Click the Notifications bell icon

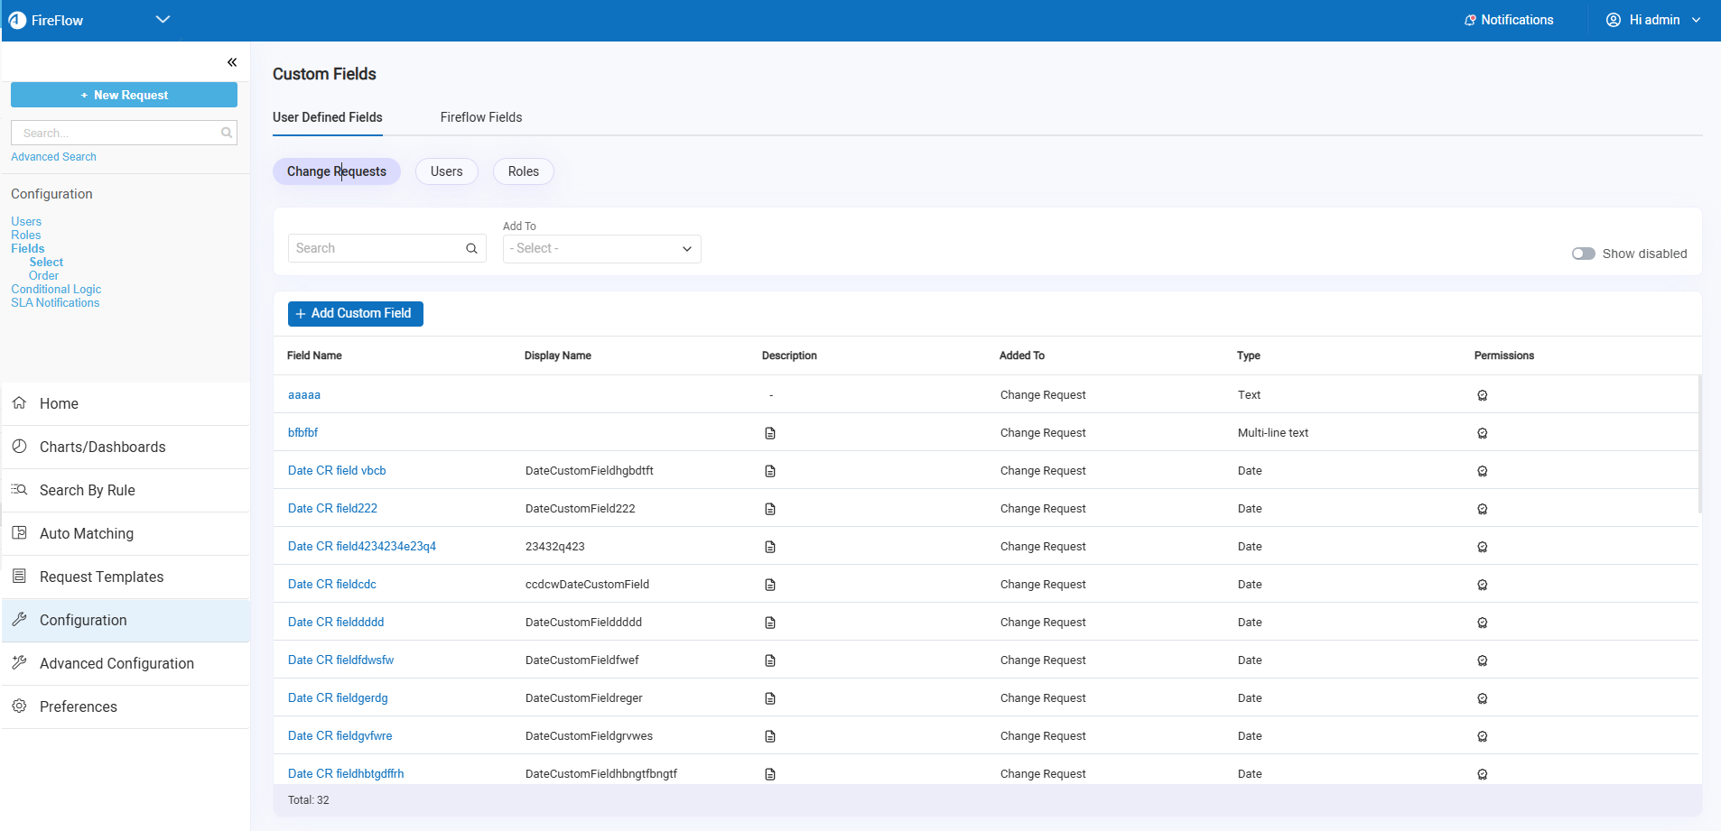tap(1470, 20)
